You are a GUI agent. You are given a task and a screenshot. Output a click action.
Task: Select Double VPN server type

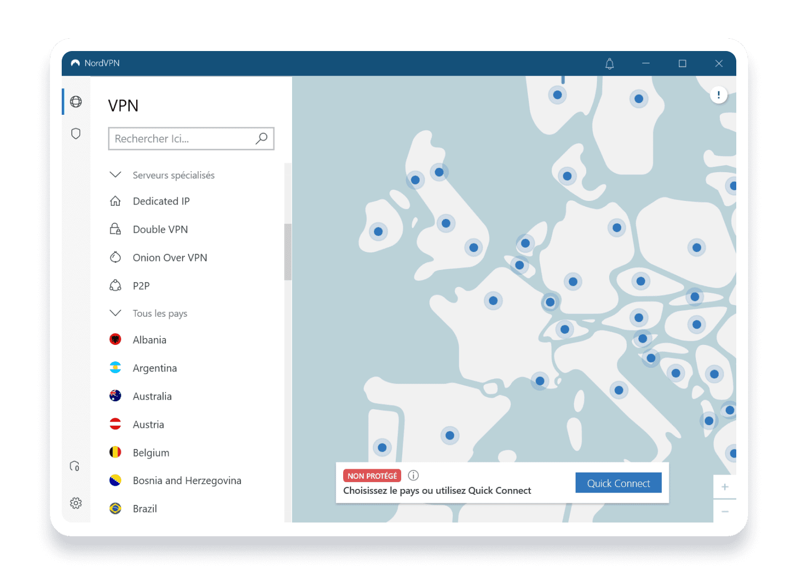[160, 230]
